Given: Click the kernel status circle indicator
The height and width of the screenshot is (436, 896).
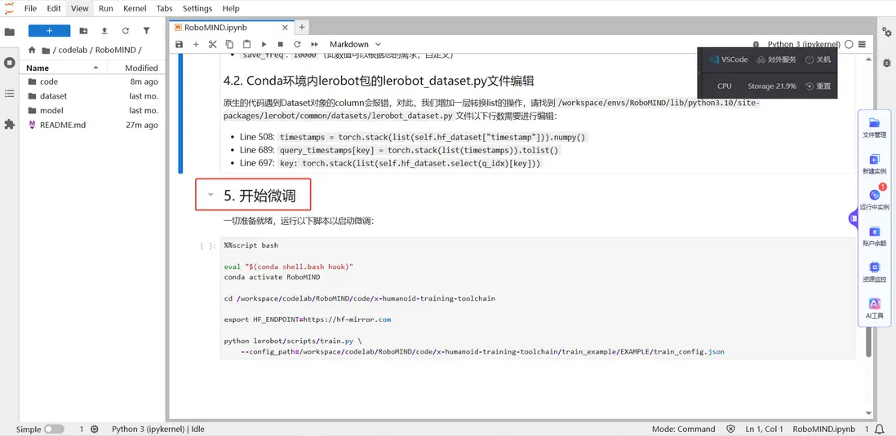Looking at the screenshot, I should (x=849, y=45).
